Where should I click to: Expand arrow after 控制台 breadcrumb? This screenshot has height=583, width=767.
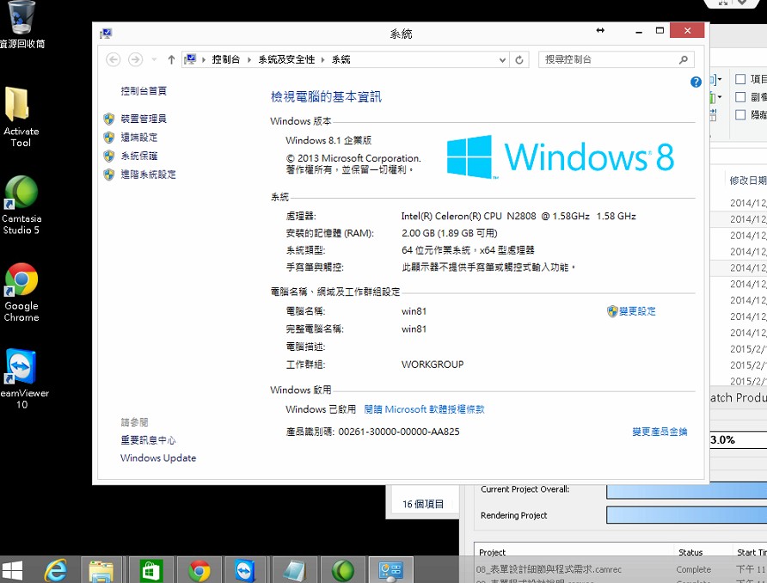click(249, 59)
